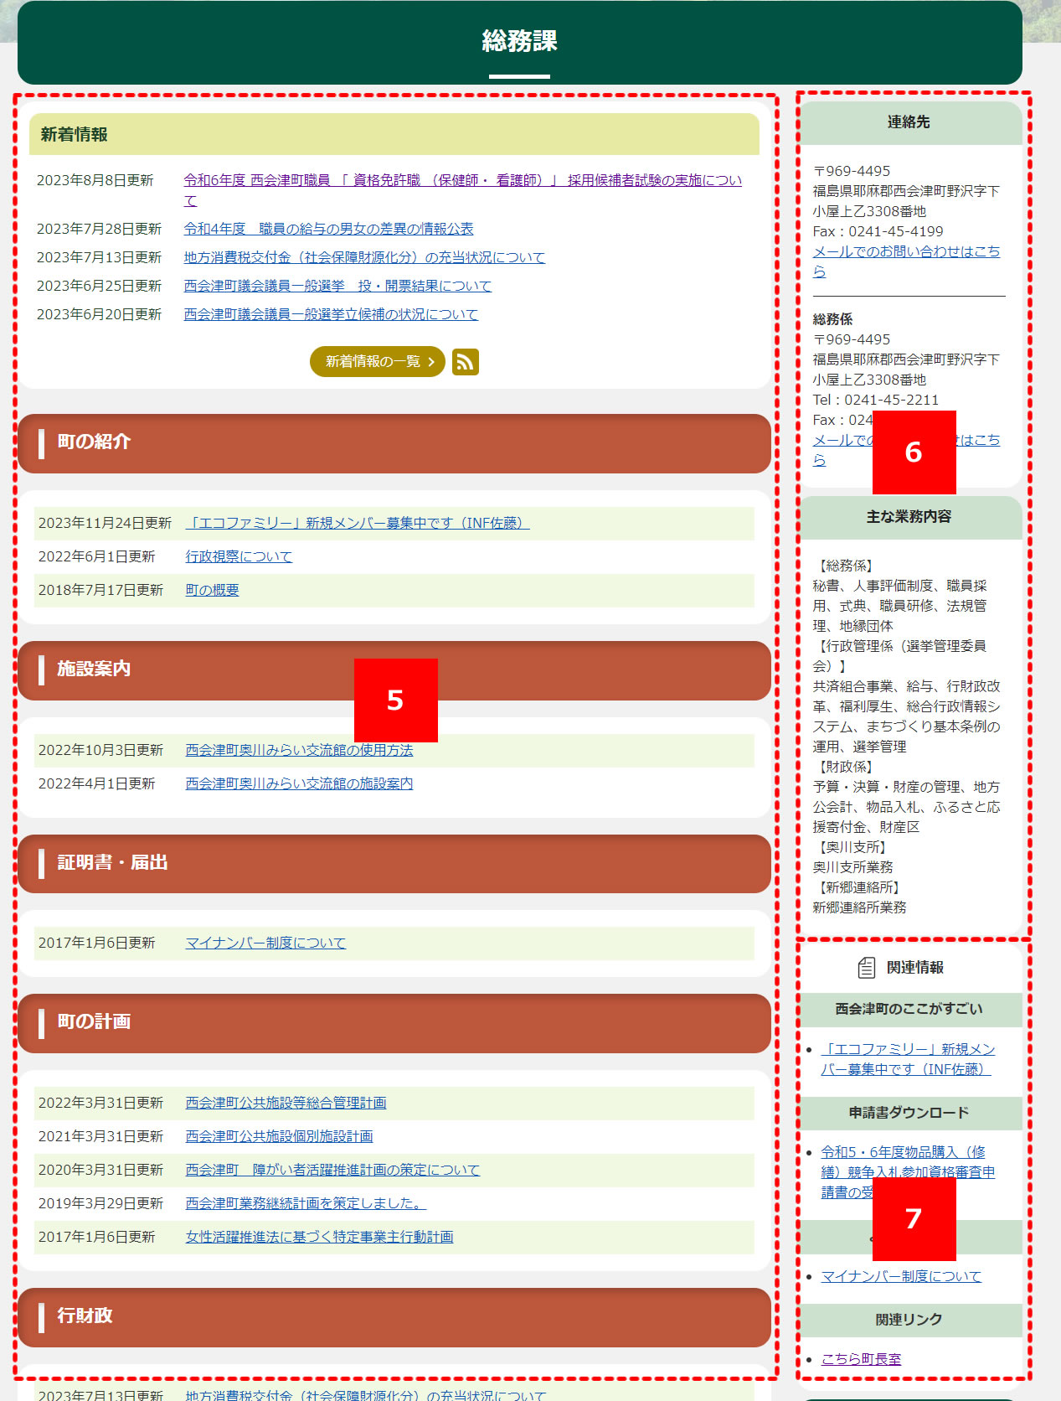The height and width of the screenshot is (1401, 1061).
Task: Open 西会津町議会議員一般選挙立候補の状況について link
Action: click(331, 314)
